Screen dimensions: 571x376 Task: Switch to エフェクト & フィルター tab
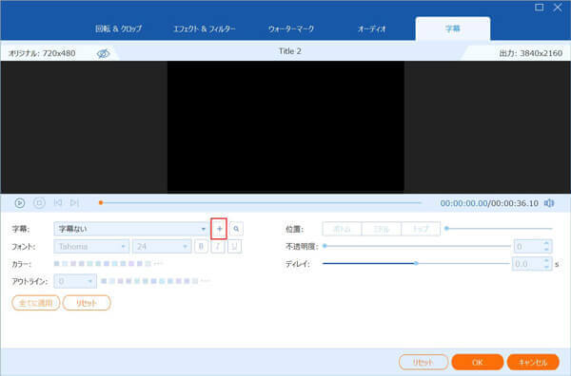pos(205,28)
